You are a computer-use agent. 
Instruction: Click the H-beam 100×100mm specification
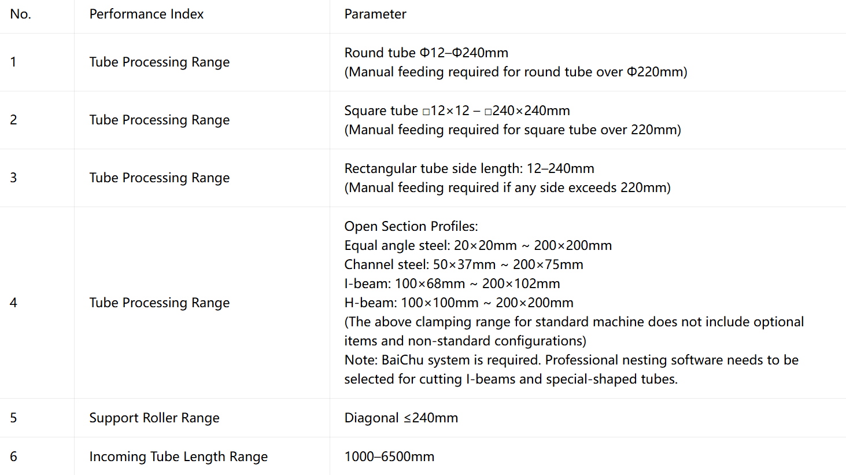point(459,303)
